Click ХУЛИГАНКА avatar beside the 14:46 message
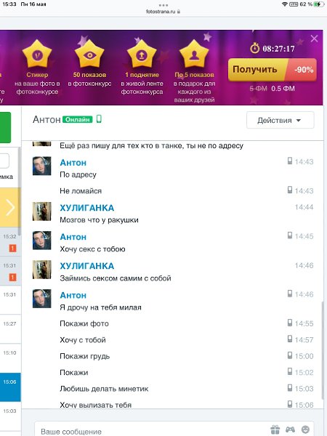Screen dimensions: 327x436 click(41, 270)
